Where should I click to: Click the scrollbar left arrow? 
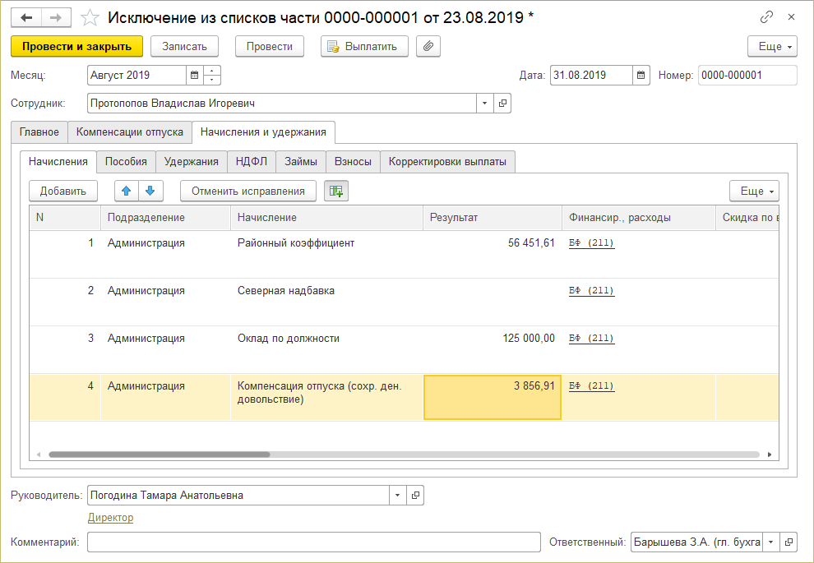(x=39, y=455)
